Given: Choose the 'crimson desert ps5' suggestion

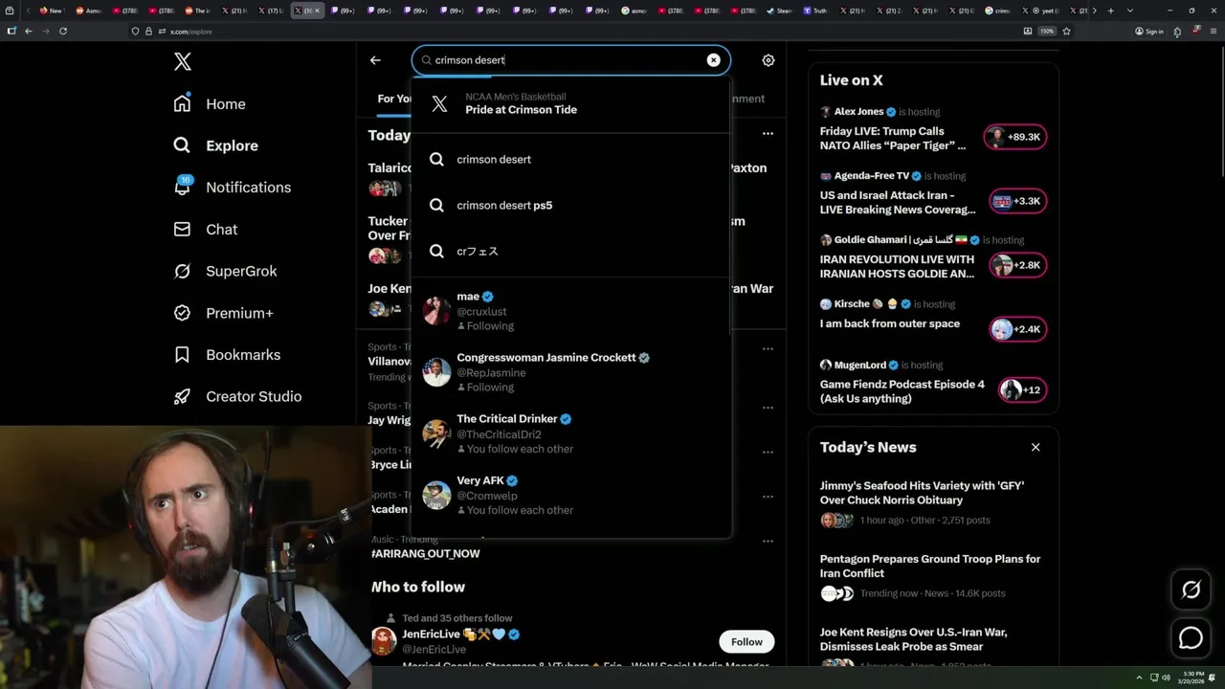Looking at the screenshot, I should tap(571, 205).
